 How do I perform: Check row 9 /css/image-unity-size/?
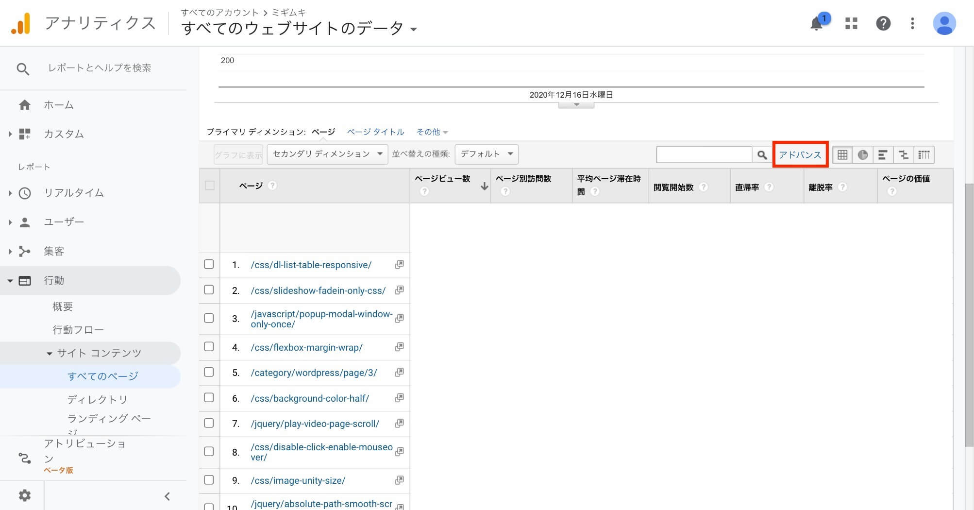pyautogui.click(x=209, y=480)
